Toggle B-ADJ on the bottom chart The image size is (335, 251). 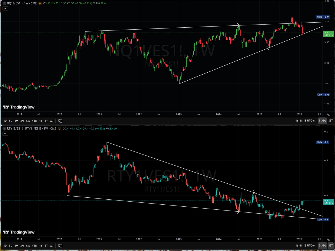(x=322, y=246)
